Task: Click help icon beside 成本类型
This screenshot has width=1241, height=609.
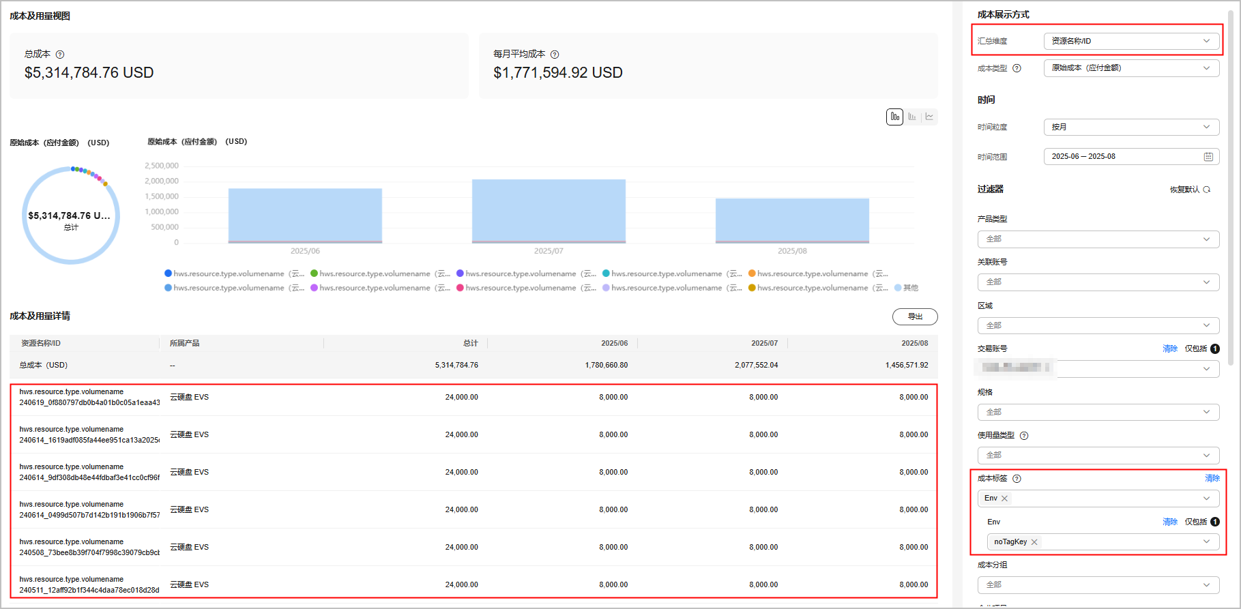Action: click(1017, 68)
